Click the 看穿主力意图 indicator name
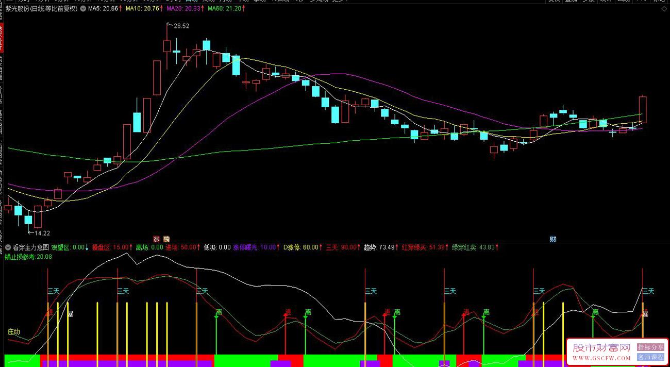The image size is (670, 367). [x=31, y=247]
